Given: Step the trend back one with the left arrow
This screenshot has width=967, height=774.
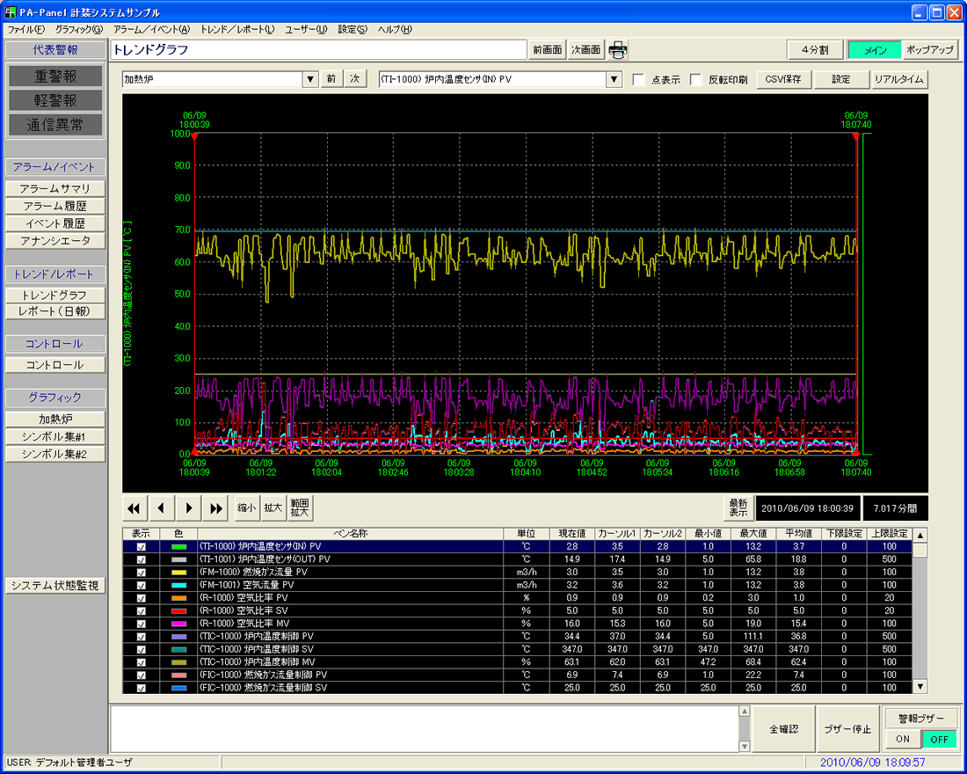Looking at the screenshot, I should 161,508.
